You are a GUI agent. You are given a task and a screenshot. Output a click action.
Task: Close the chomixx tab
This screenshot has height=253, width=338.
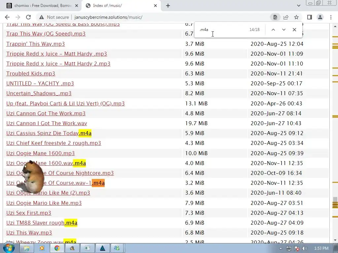click(77, 6)
